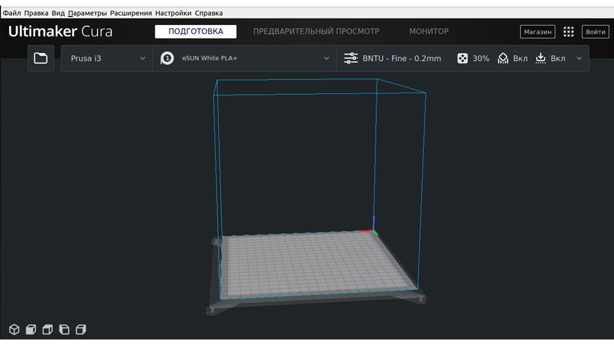This screenshot has height=345, width=614.
Task: Expand the eSUN White PLA+ material selector
Action: pyautogui.click(x=245, y=58)
